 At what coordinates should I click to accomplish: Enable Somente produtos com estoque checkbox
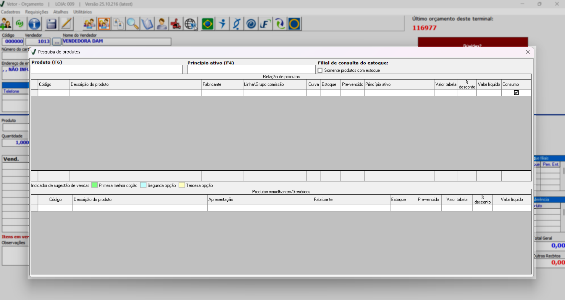click(x=320, y=70)
